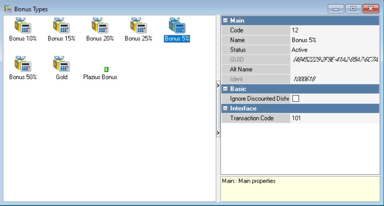Image resolution: width=384 pixels, height=206 pixels.
Task: Select the Gold bonus type icon
Action: pyautogui.click(x=61, y=64)
